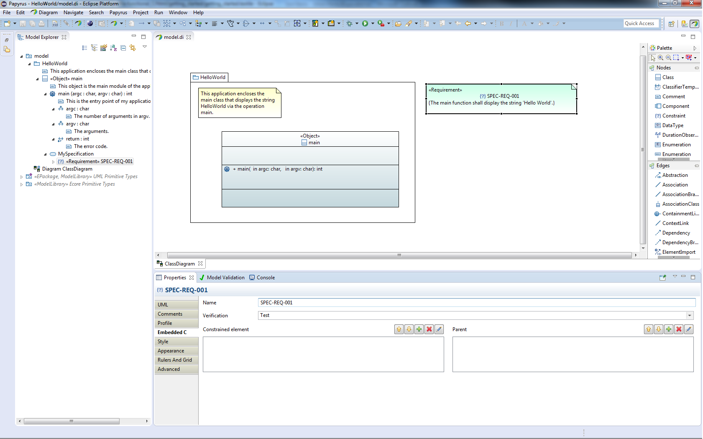Click the Open Type folder toolbar icon

398,23
